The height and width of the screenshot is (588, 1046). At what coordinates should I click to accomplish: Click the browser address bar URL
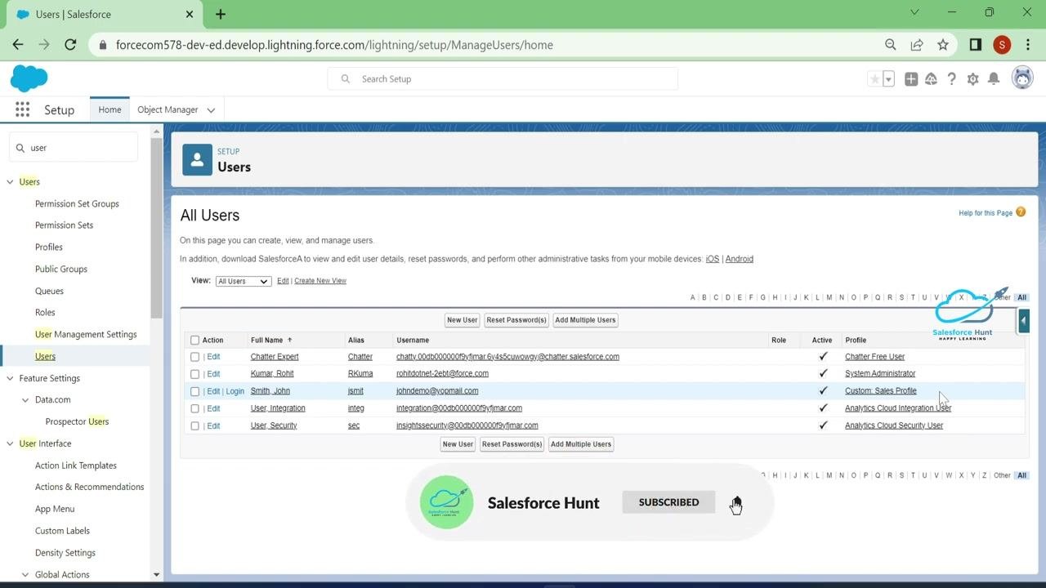(x=334, y=45)
